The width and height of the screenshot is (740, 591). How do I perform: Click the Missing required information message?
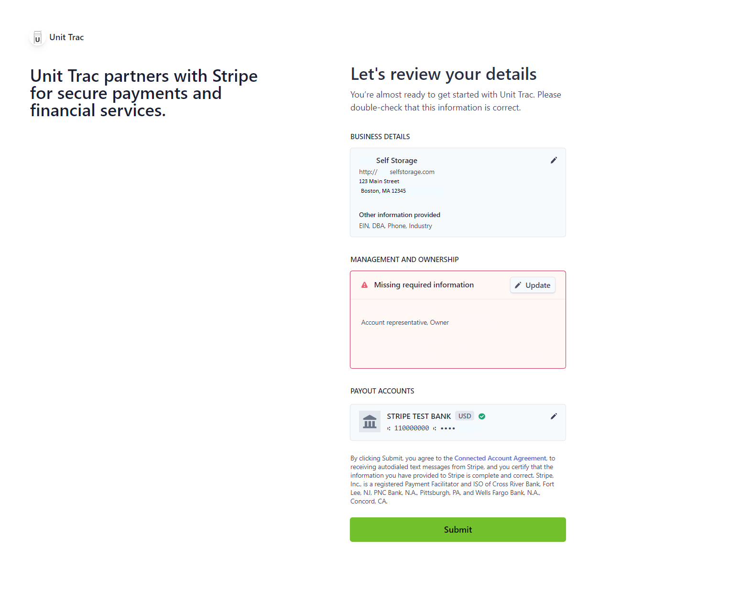424,285
